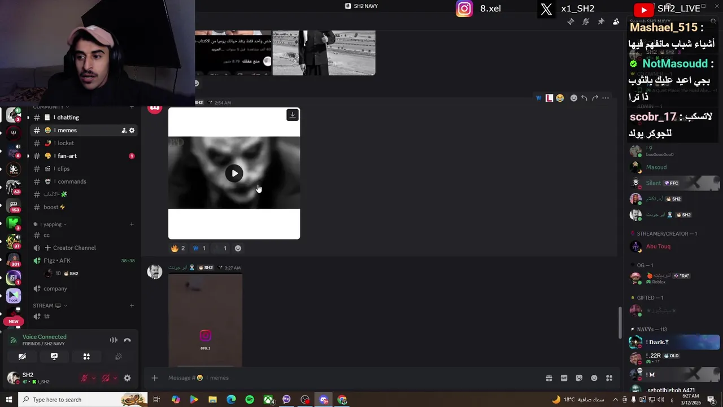Toggle notification settings bell in header

click(586, 21)
